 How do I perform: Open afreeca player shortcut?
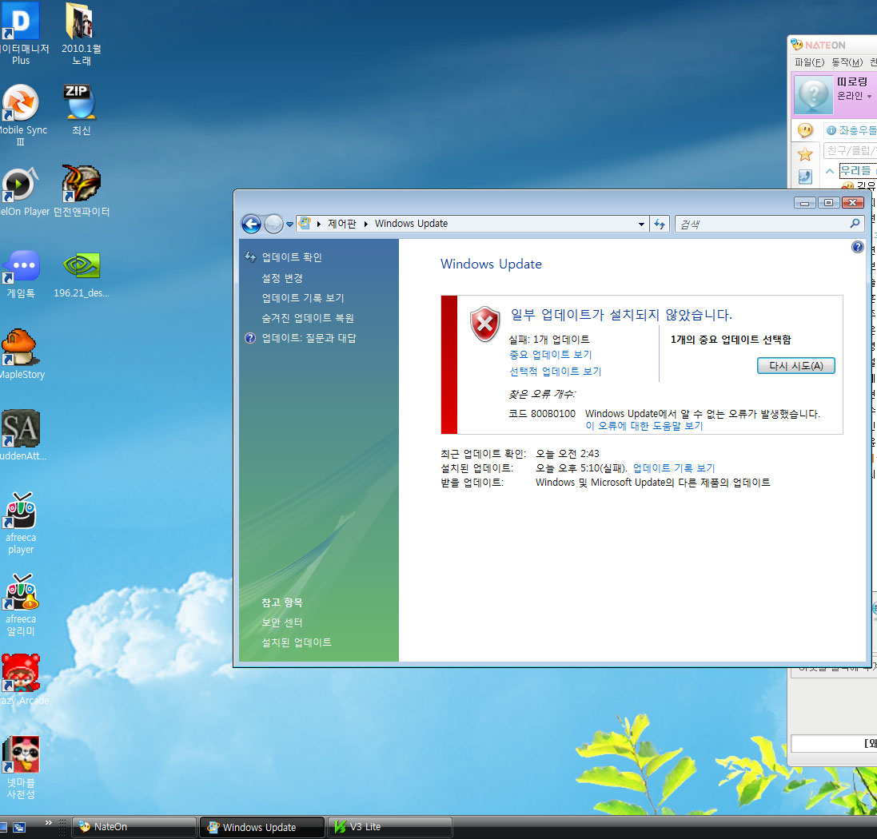(x=22, y=523)
